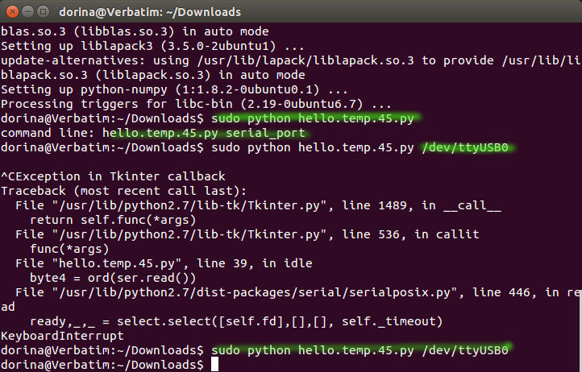Click the 'command line: hello.temp.45.py serial_port' output

point(153,133)
